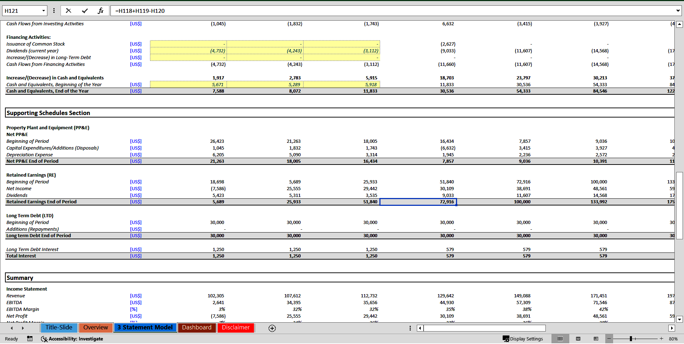684x344 pixels.
Task: Open the Disclaimer sheet tab
Action: [236, 328]
